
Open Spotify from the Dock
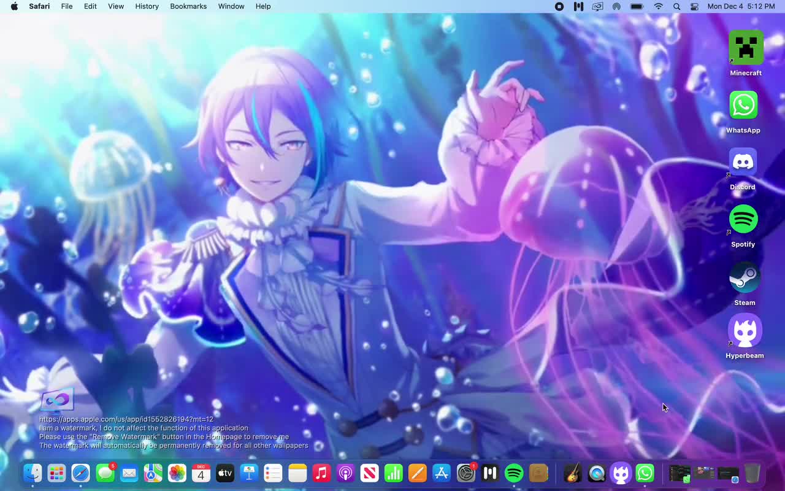514,473
